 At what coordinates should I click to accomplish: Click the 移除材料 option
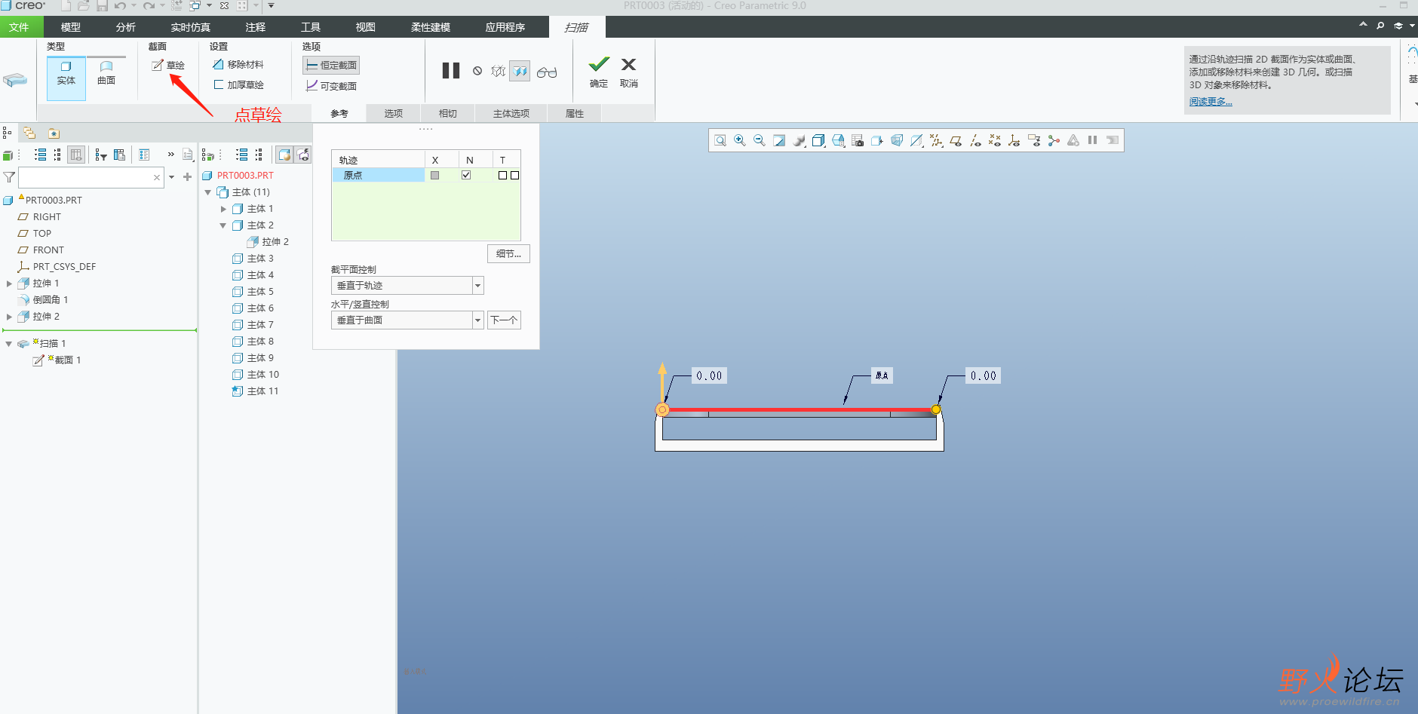[238, 65]
